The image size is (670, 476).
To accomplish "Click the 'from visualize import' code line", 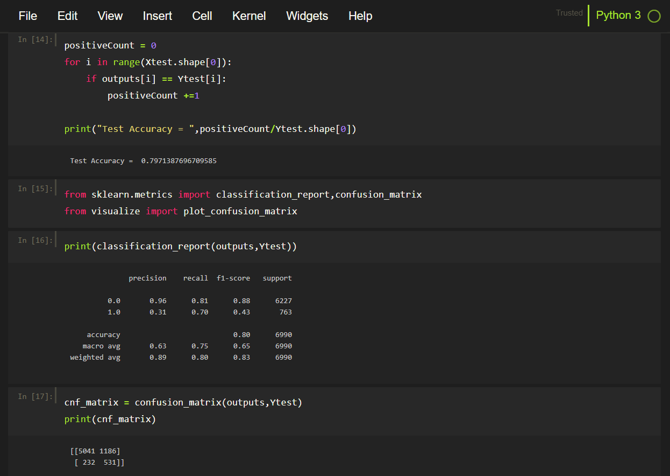I will tap(181, 211).
